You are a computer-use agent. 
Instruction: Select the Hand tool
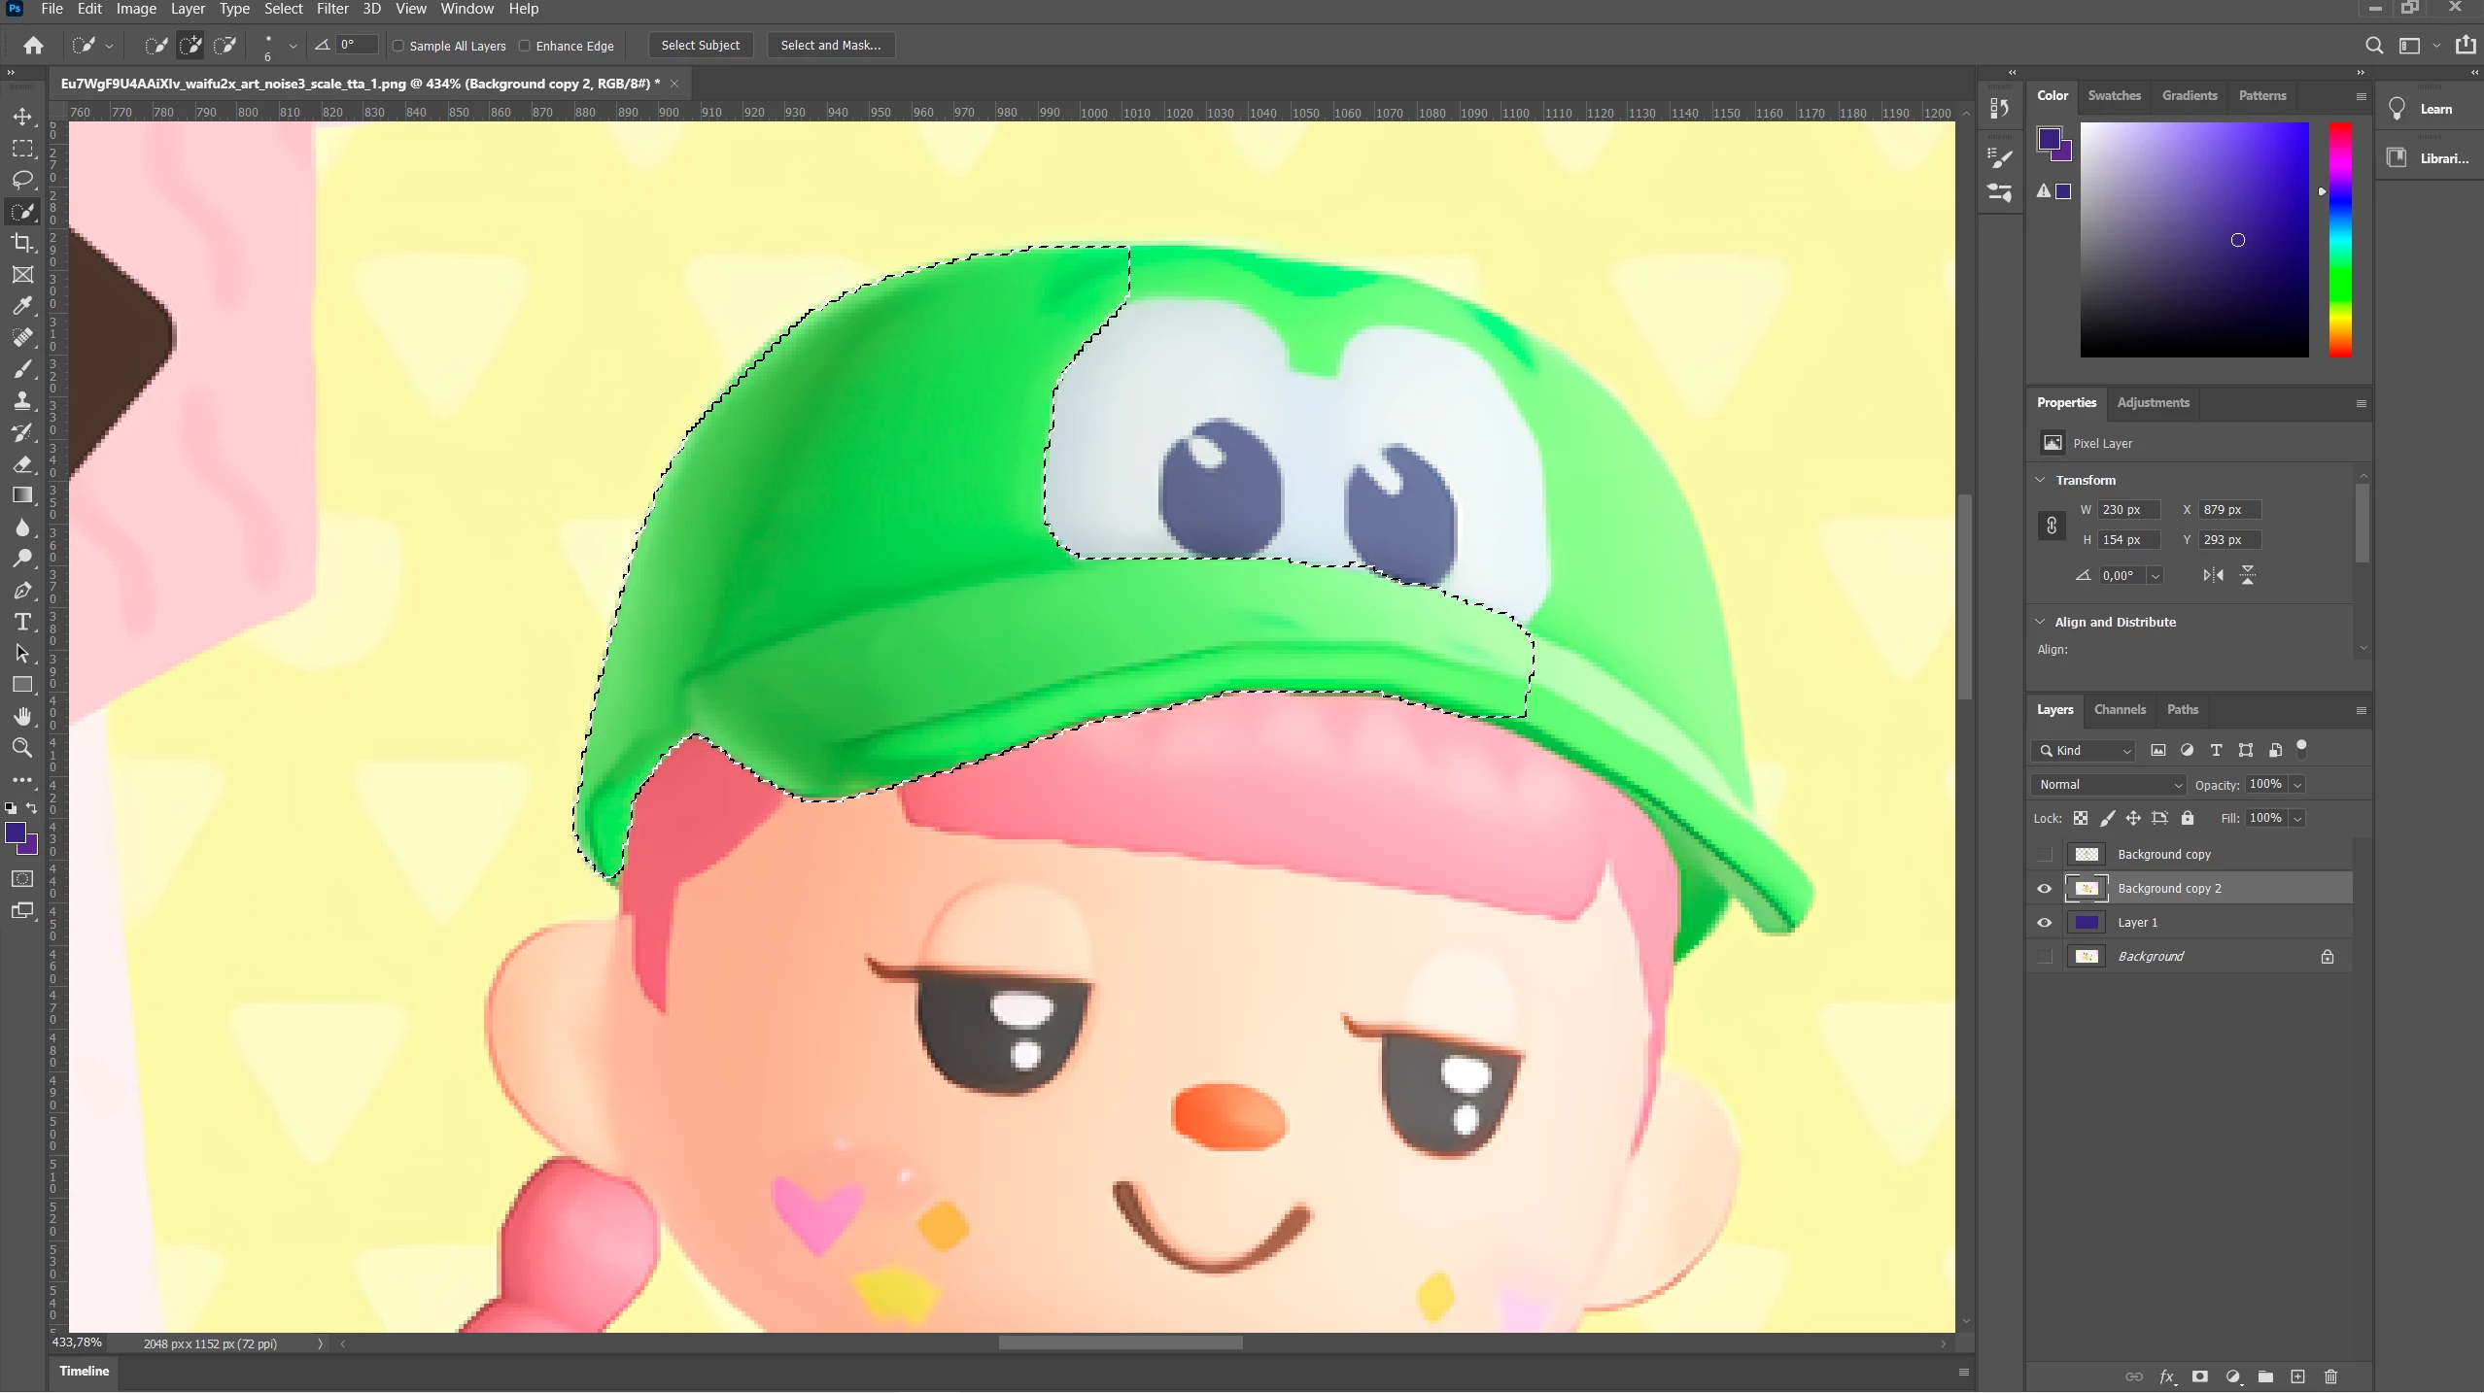22,716
